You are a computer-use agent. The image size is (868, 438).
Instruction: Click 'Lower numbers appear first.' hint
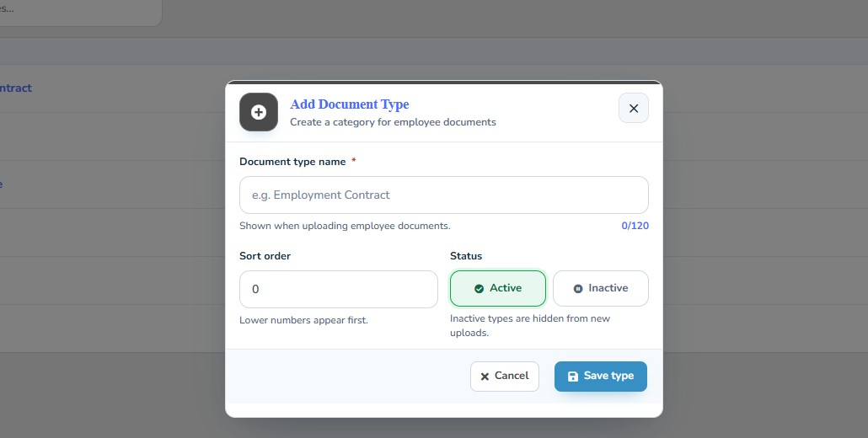(303, 320)
